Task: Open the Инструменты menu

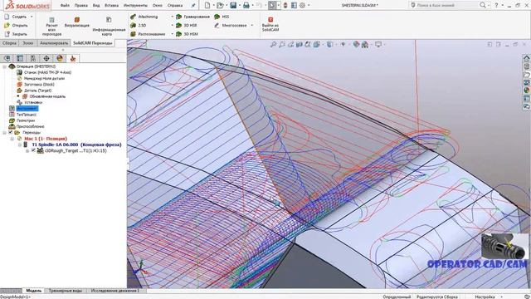Action: [x=135, y=6]
